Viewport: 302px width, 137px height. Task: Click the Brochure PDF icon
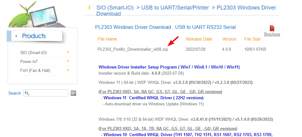point(272,28)
